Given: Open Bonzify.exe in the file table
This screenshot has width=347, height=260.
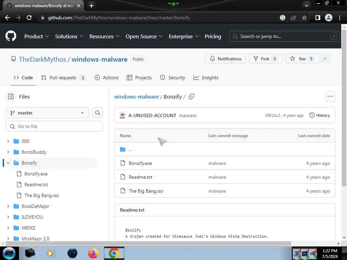Looking at the screenshot, I should 140,163.
